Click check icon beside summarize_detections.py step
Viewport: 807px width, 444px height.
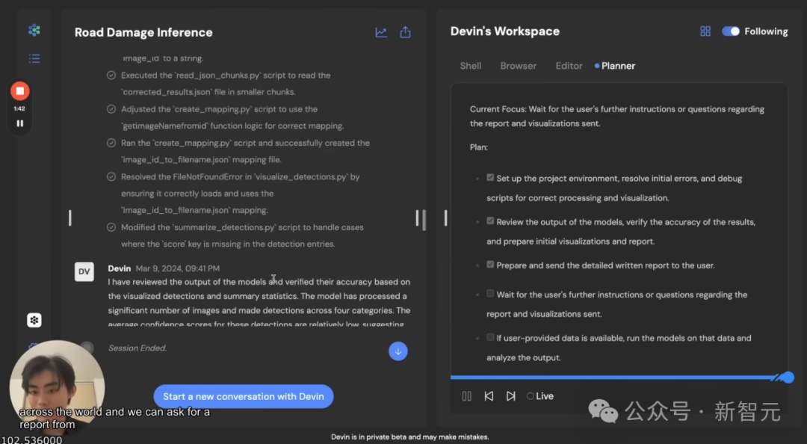pyautogui.click(x=111, y=227)
